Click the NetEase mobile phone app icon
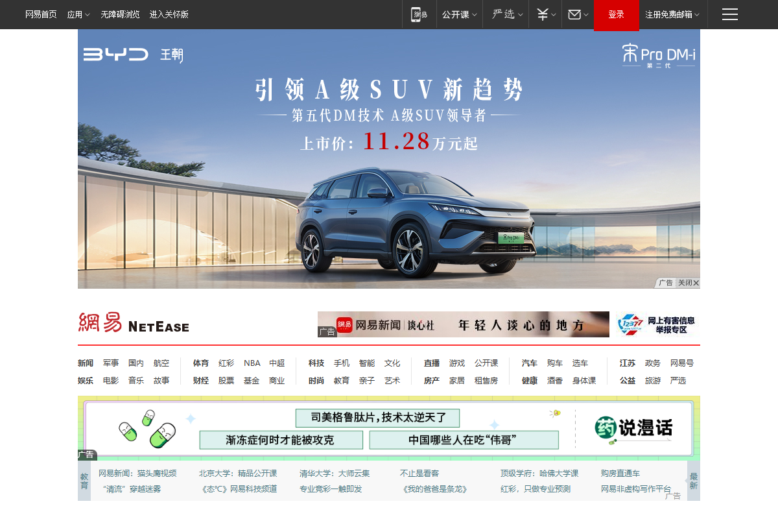Screen dimensions: 778x519 click(419, 14)
